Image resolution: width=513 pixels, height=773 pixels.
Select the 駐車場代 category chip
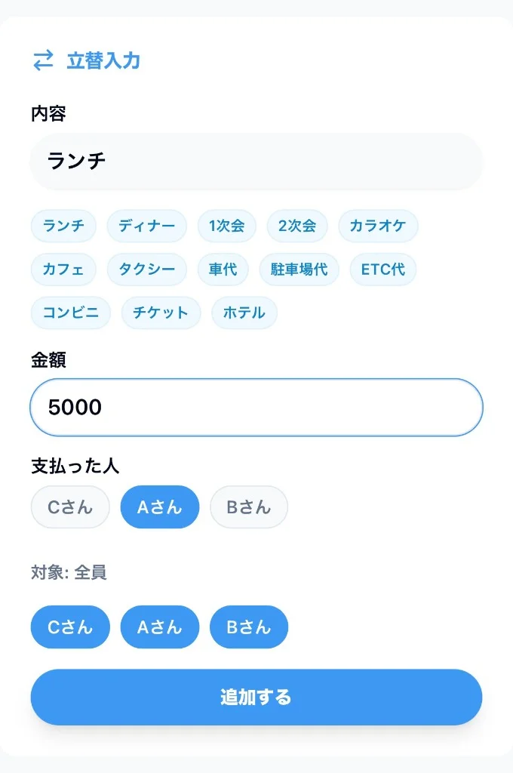coord(300,269)
